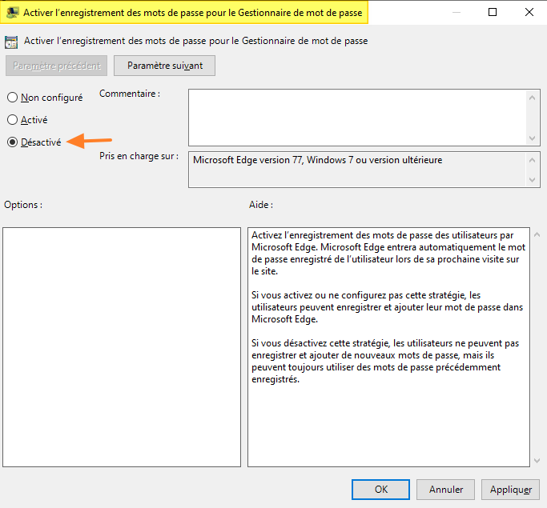Click the Commentaire box scroll up arrow

pos(532,98)
